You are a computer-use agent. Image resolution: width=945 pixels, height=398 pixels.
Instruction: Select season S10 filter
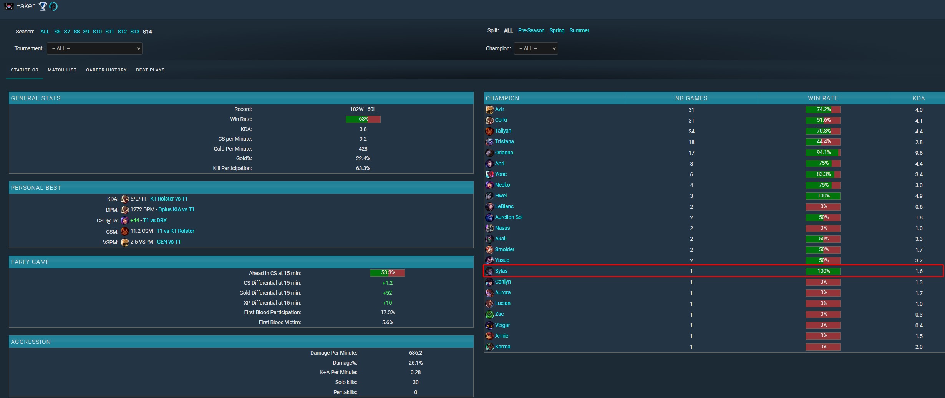pos(97,32)
